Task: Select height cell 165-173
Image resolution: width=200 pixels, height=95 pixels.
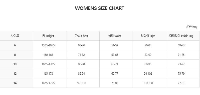Action: click(48, 74)
